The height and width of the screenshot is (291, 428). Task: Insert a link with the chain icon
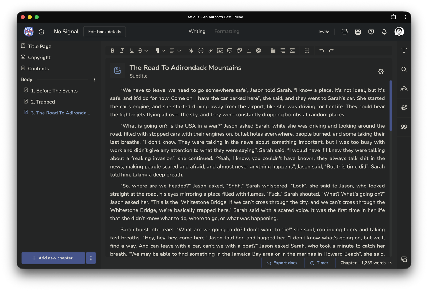tap(211, 51)
